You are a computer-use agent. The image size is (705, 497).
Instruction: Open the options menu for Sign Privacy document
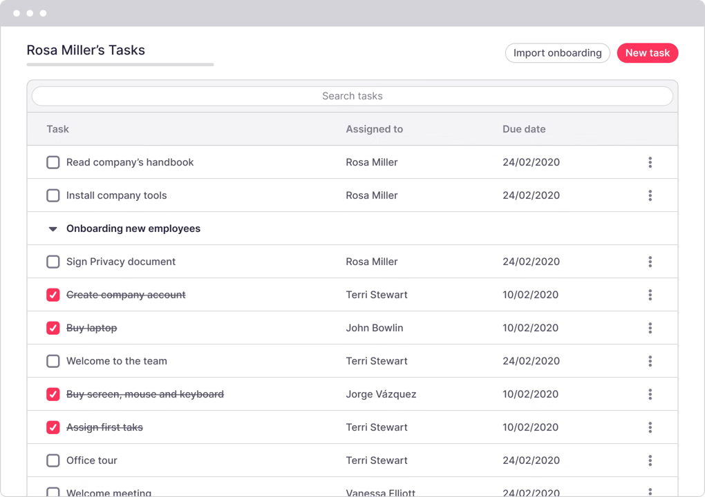point(650,262)
